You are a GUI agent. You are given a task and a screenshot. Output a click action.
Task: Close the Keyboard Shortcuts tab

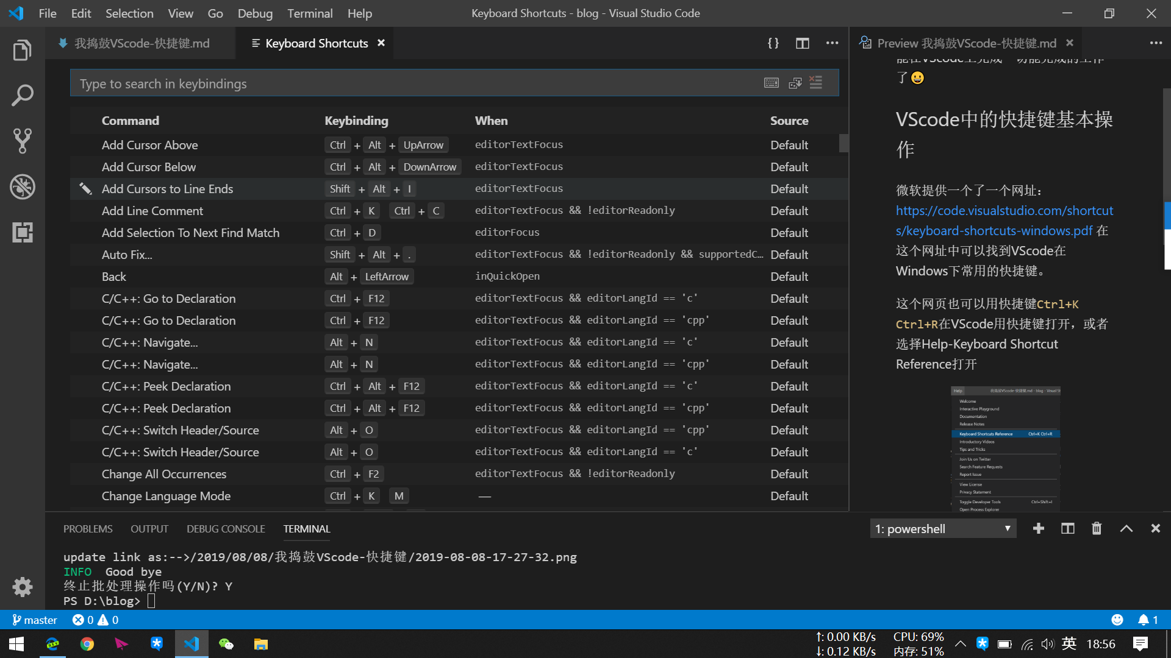coord(381,43)
